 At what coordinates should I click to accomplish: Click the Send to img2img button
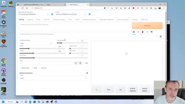(x=132, y=90)
